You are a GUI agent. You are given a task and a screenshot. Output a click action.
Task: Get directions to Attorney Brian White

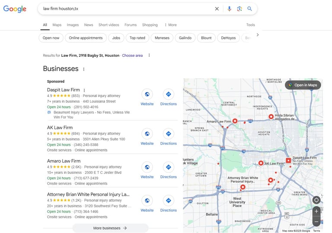click(x=168, y=201)
